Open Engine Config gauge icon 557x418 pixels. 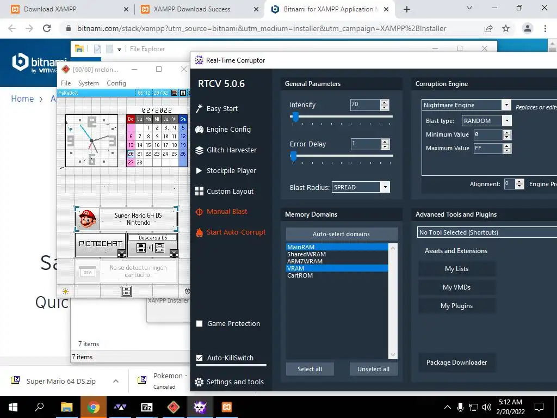pos(199,130)
